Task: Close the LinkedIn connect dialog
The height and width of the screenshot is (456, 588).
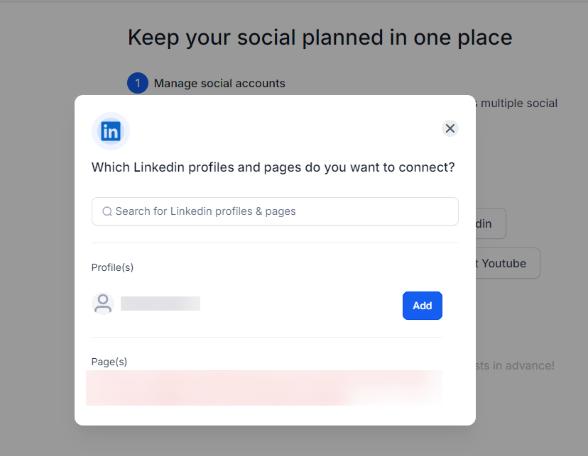Action: pyautogui.click(x=450, y=128)
